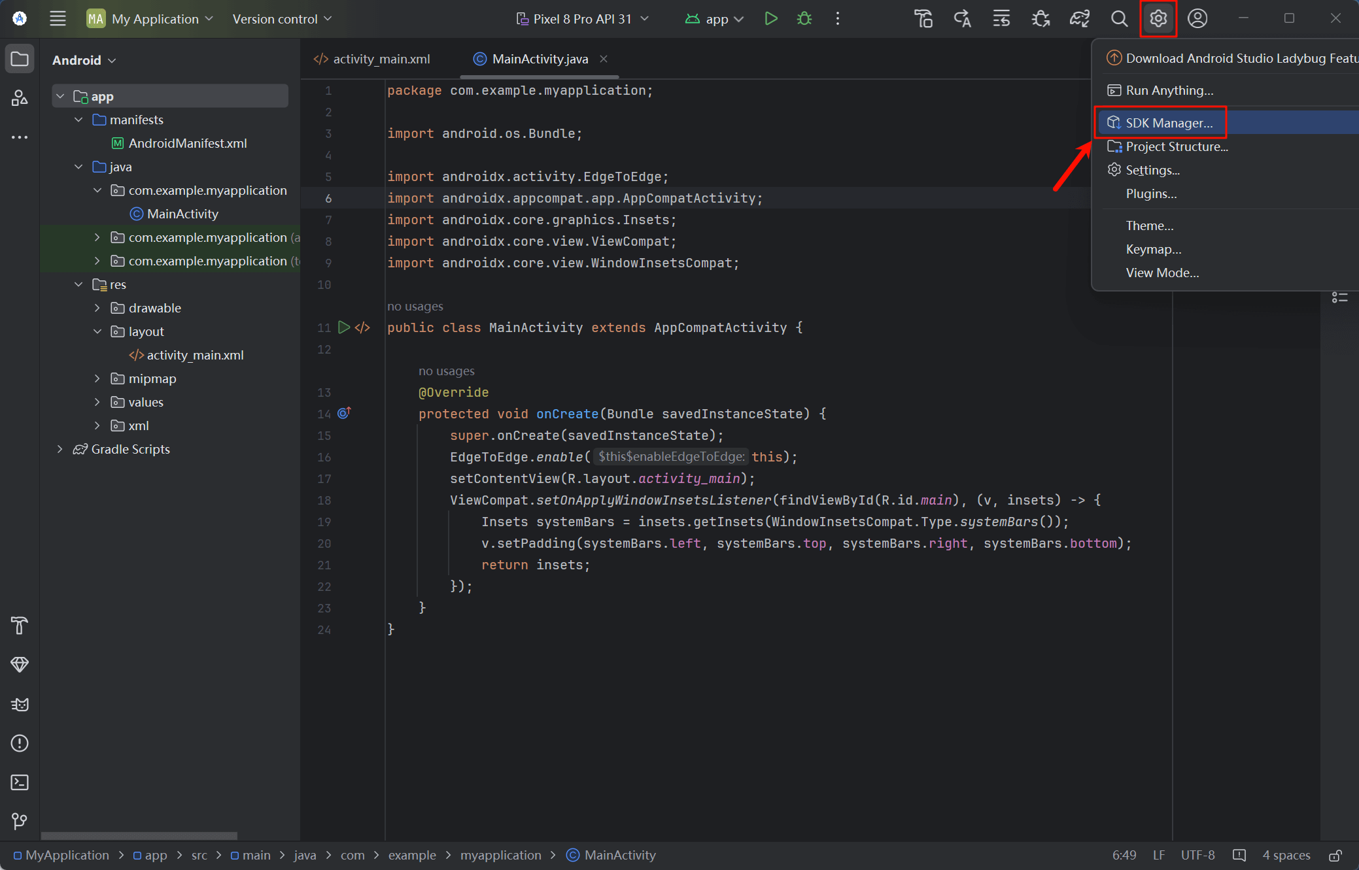Click the IDE settings gear icon

[1158, 18]
